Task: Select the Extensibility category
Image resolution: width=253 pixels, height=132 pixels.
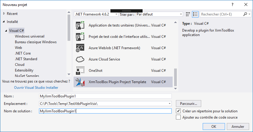Action: point(24,70)
